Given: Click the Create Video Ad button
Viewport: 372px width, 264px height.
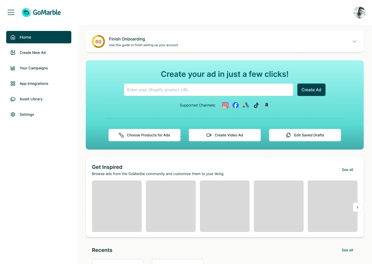Looking at the screenshot, I should click(x=225, y=135).
